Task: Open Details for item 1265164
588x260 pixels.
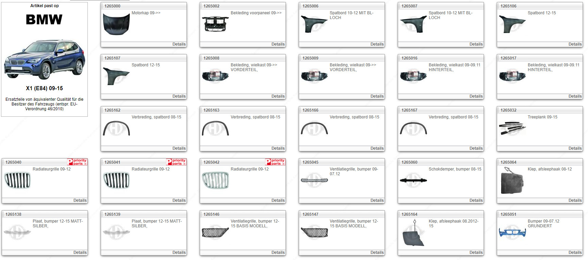Action: pyautogui.click(x=476, y=253)
